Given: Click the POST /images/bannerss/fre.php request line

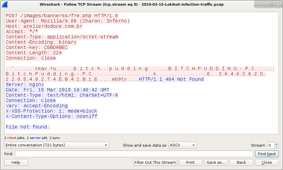Looking at the screenshot, I should (62, 16).
